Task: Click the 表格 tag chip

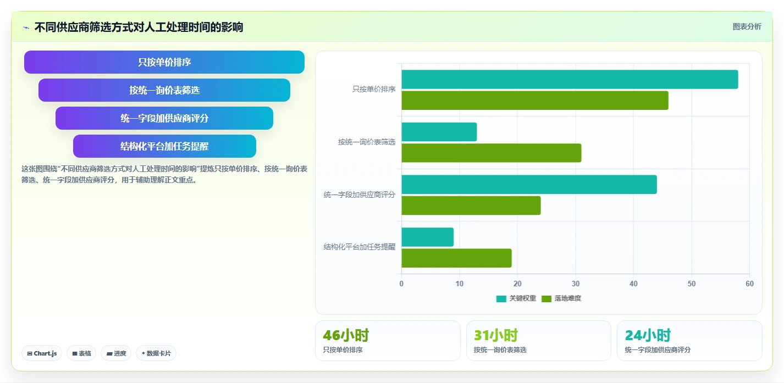Action: pos(81,353)
